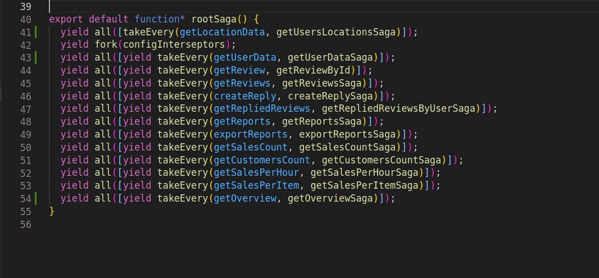The height and width of the screenshot is (278, 599).
Task: Click getRepliedReviewsByUserSaga on line 47
Action: click(399, 109)
